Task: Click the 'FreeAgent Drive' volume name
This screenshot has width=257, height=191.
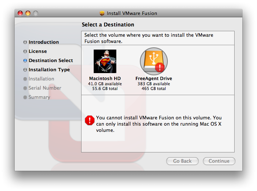Action: click(154, 79)
